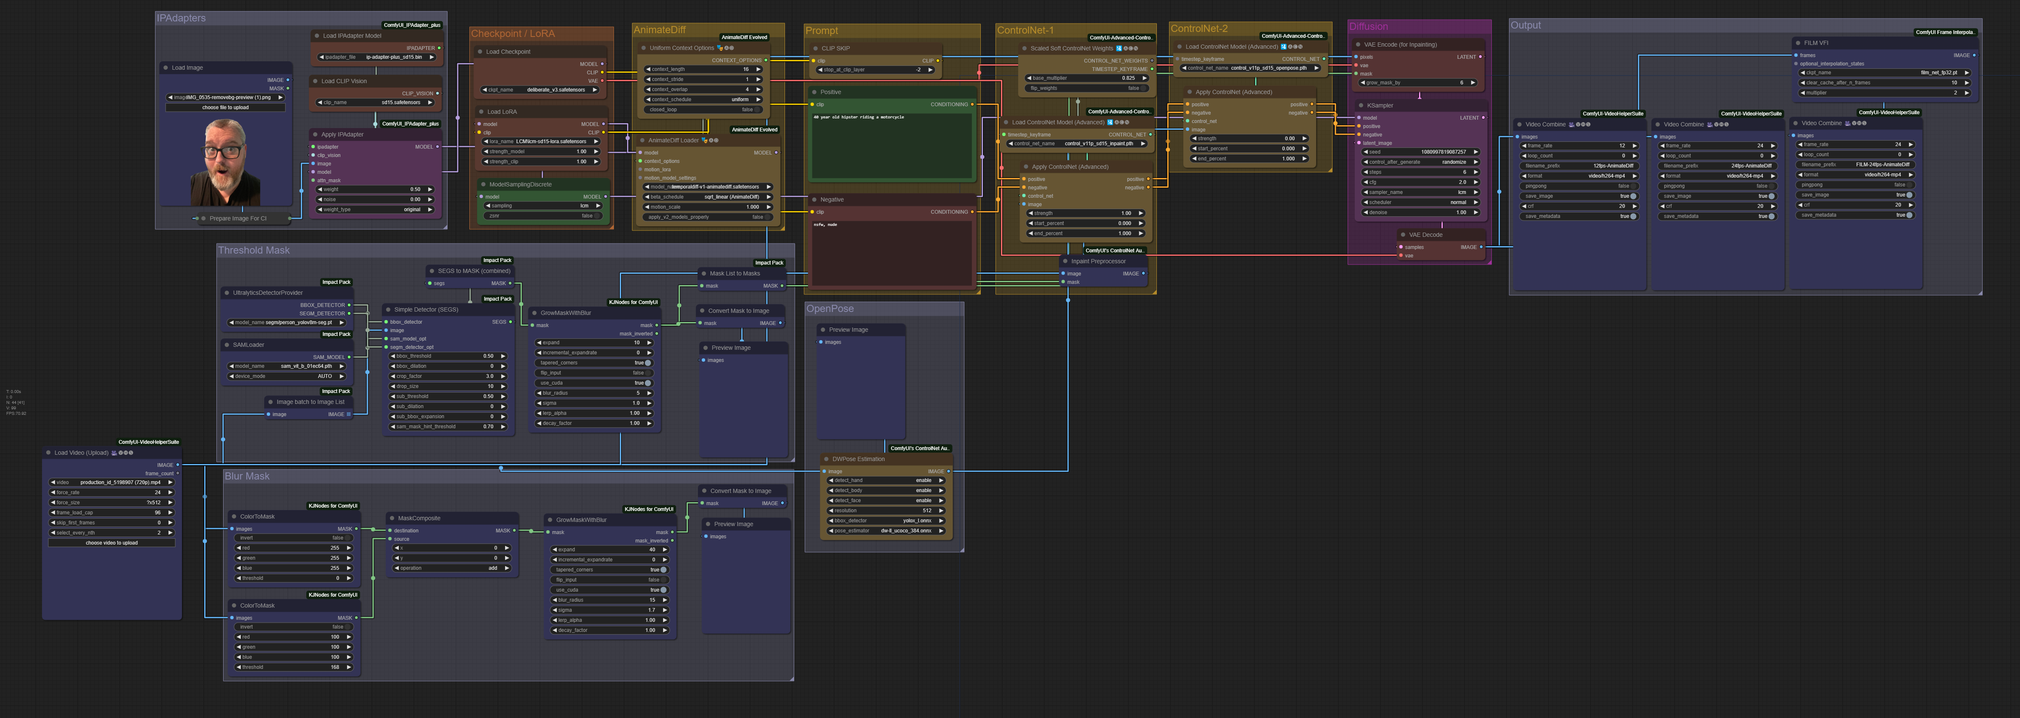The height and width of the screenshot is (718, 2020).
Task: Select the OpenPose group title
Action: tap(830, 309)
